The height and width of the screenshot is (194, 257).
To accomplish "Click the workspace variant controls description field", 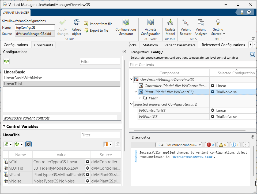I will [59, 118].
